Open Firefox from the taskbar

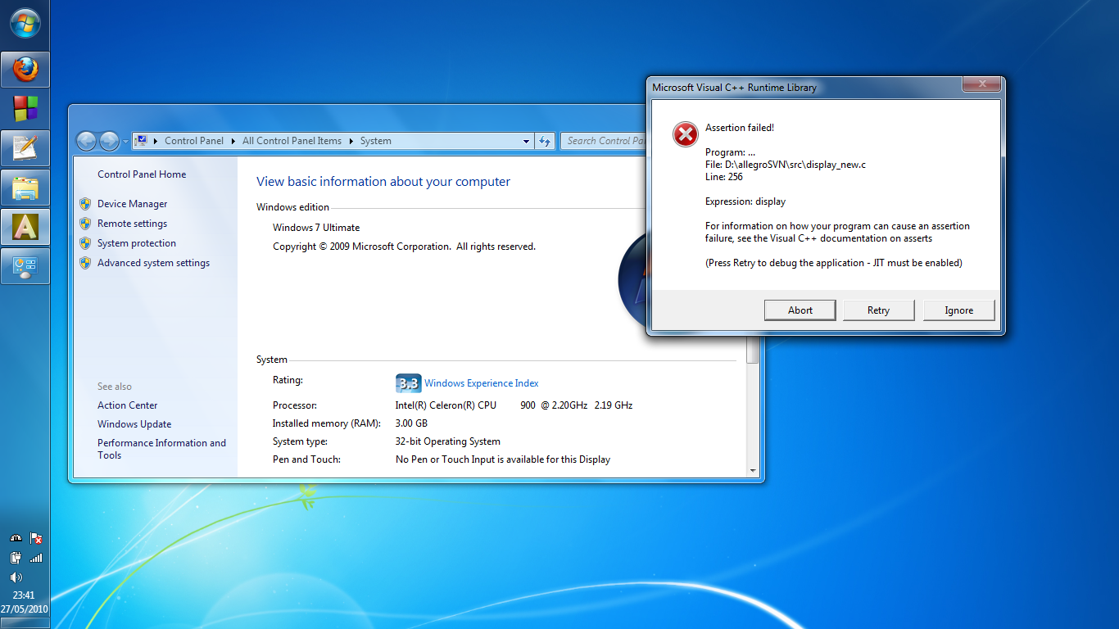click(25, 70)
